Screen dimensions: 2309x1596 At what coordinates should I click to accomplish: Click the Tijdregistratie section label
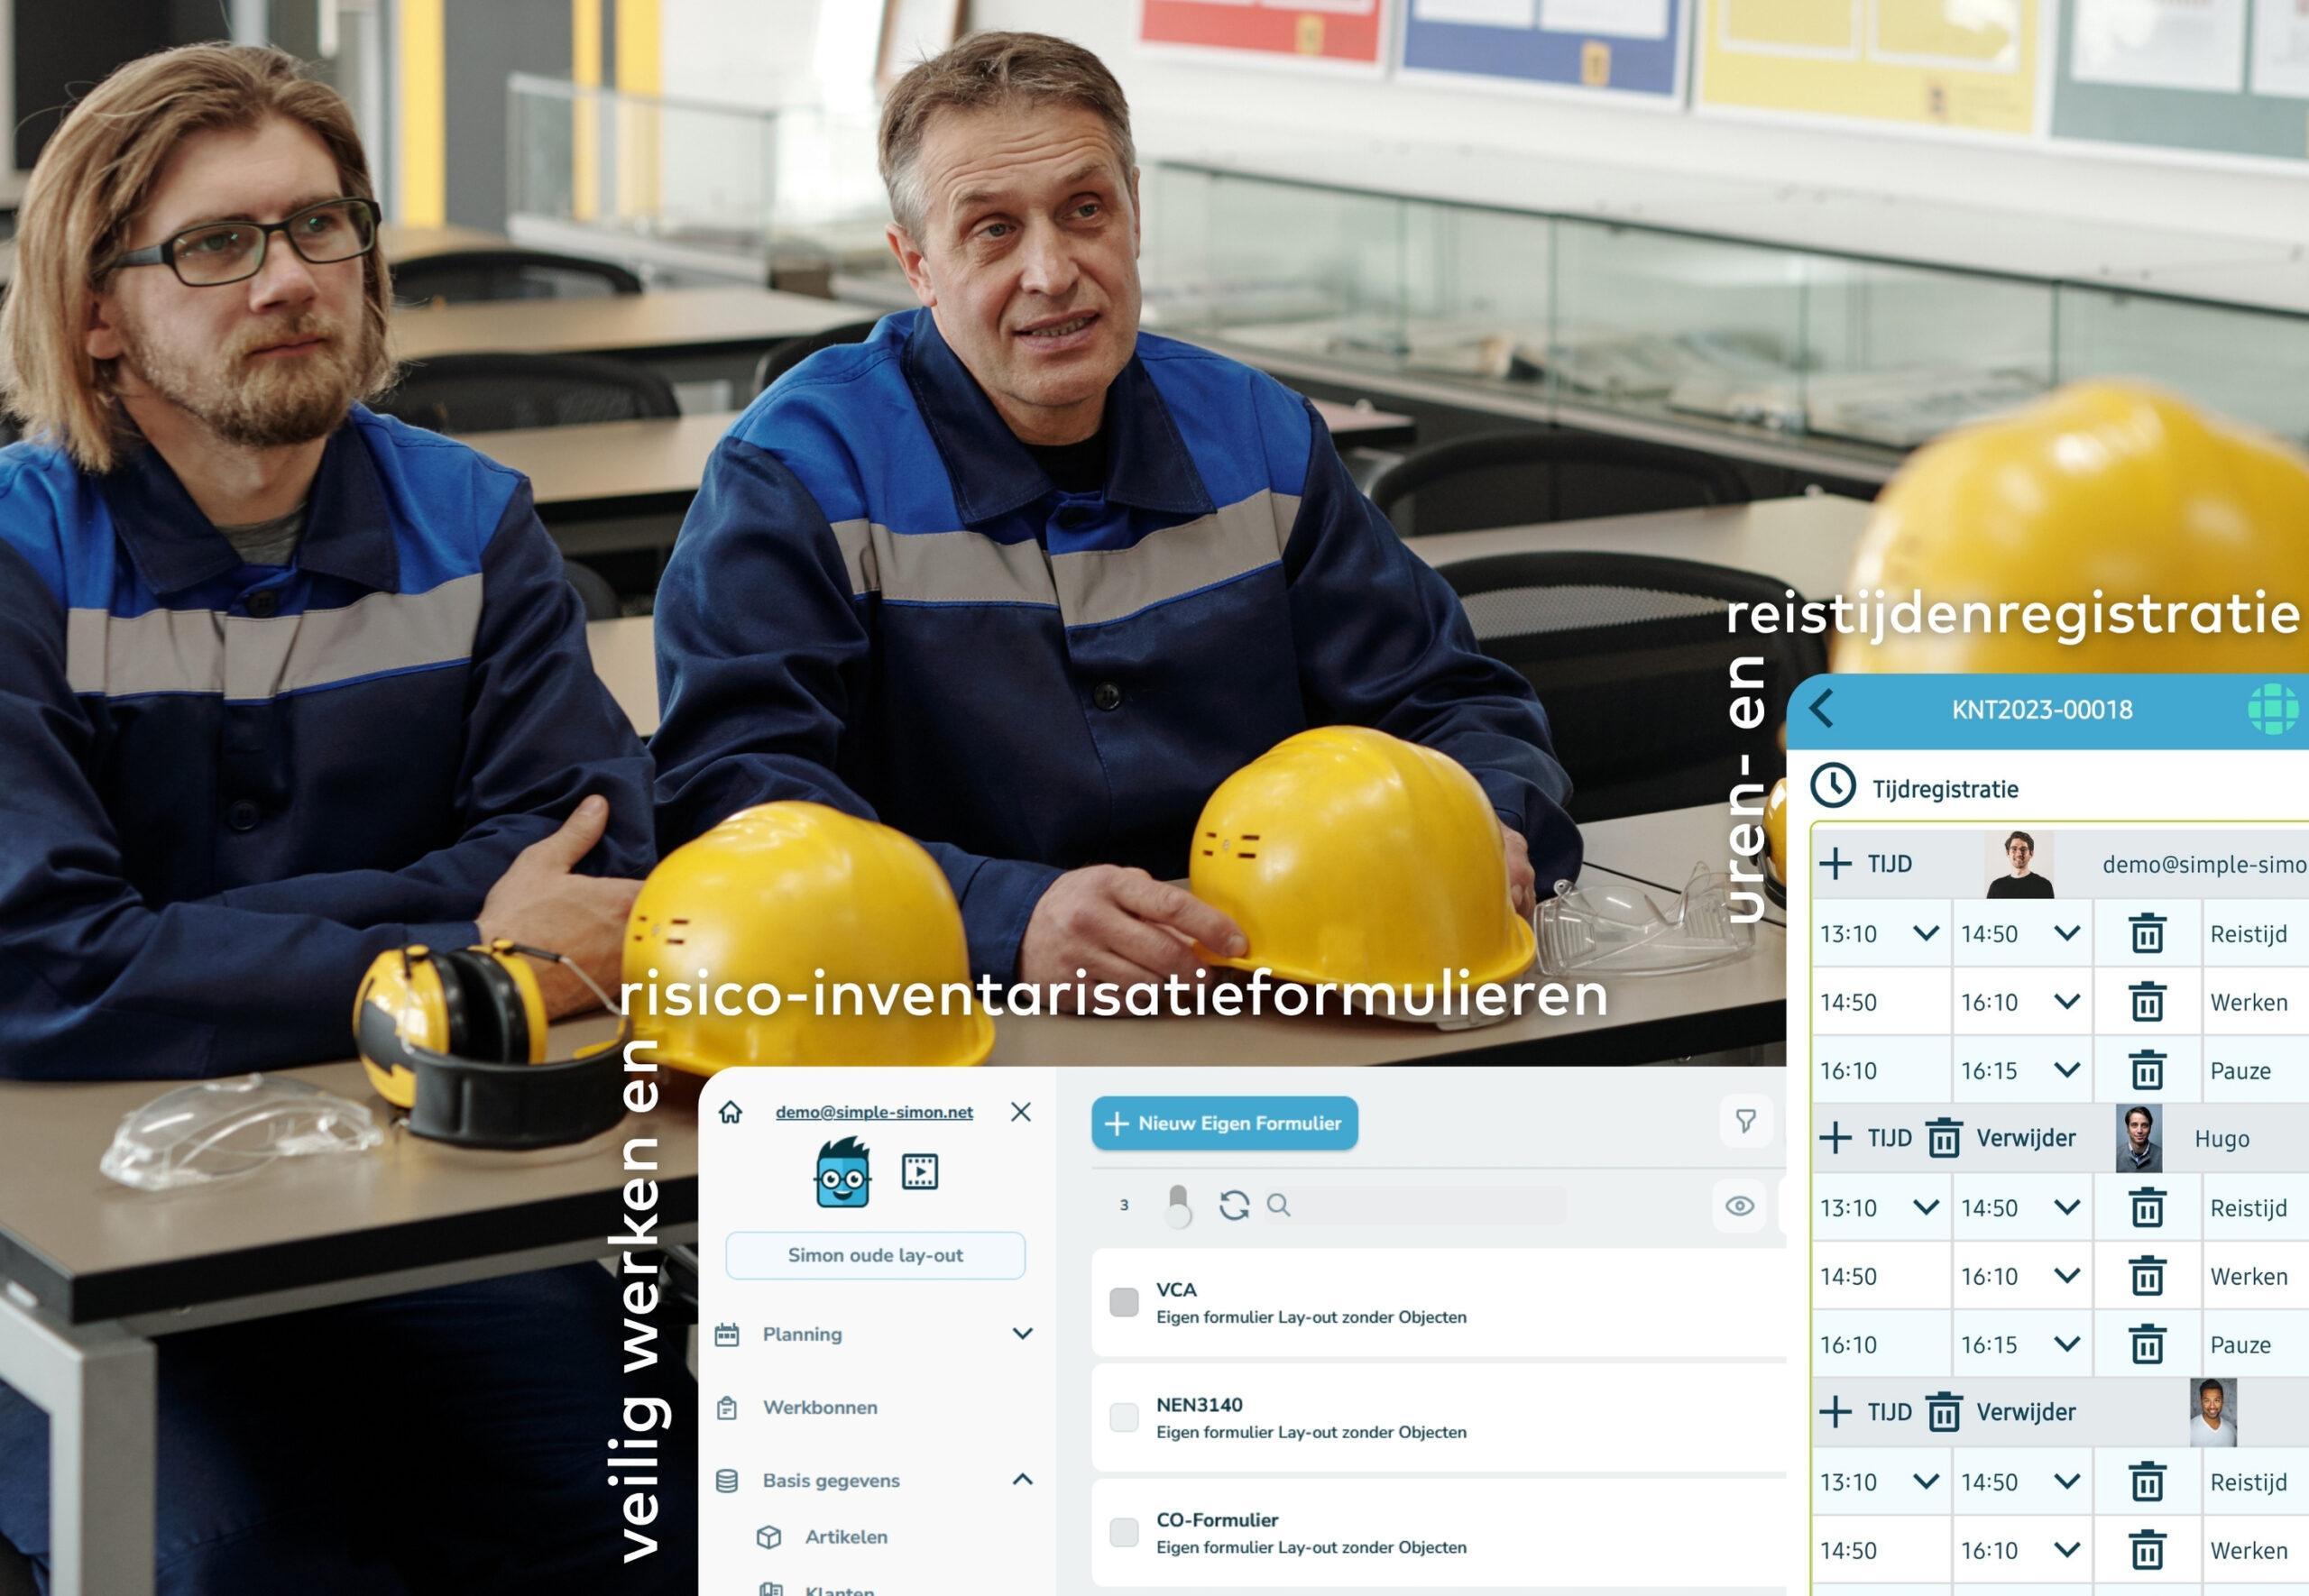pos(1945,789)
